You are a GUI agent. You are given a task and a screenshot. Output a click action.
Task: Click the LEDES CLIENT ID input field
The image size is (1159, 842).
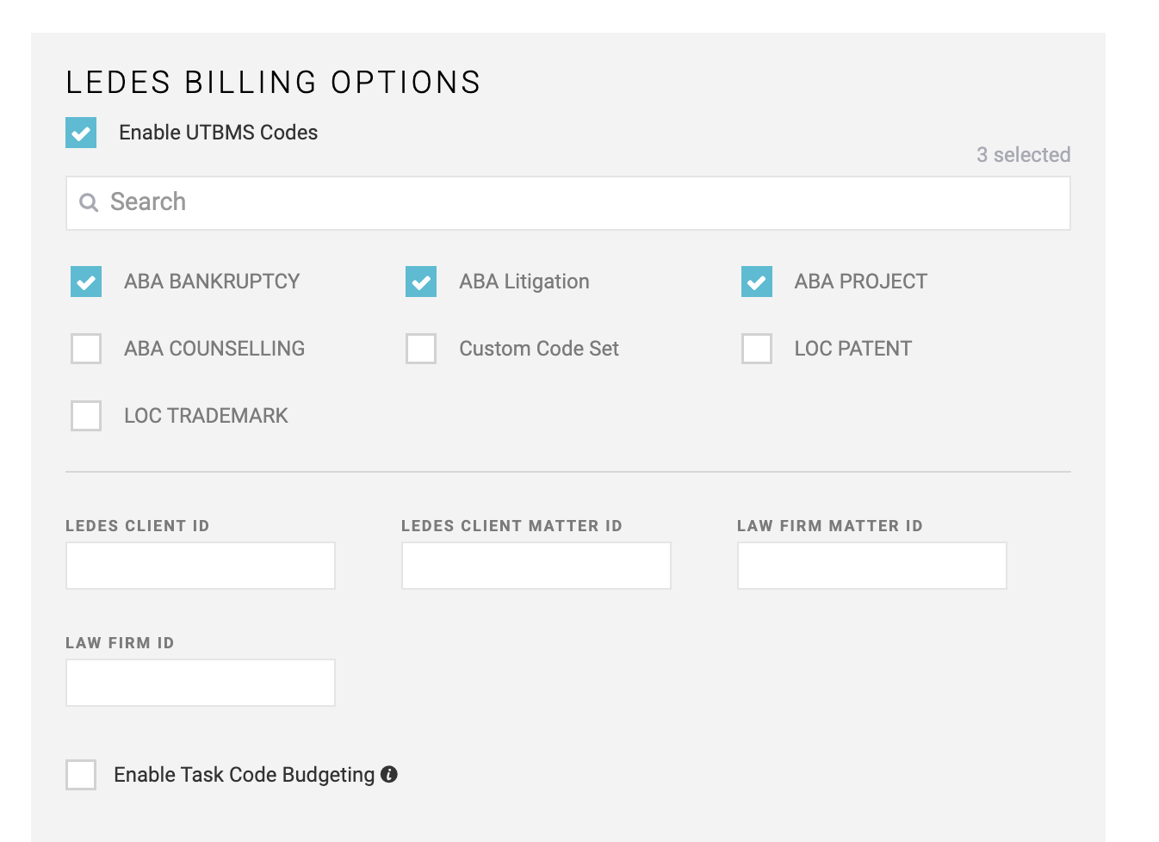[200, 566]
